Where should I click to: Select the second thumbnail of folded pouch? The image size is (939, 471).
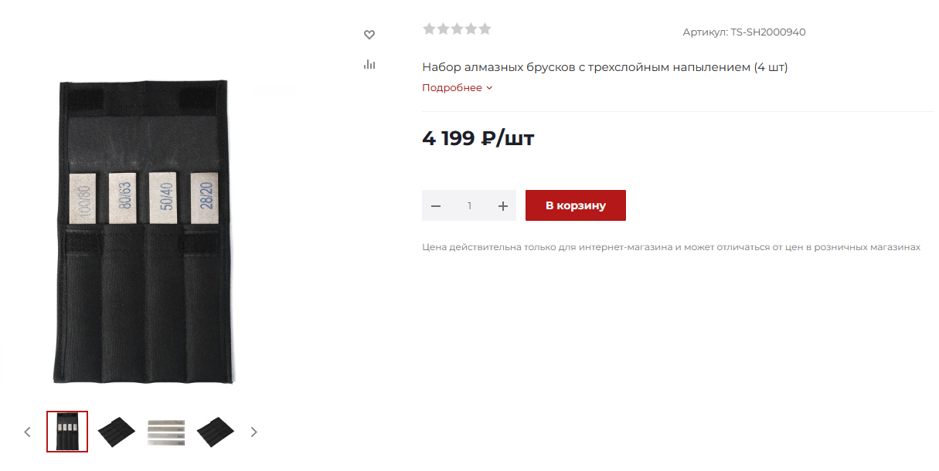(117, 432)
